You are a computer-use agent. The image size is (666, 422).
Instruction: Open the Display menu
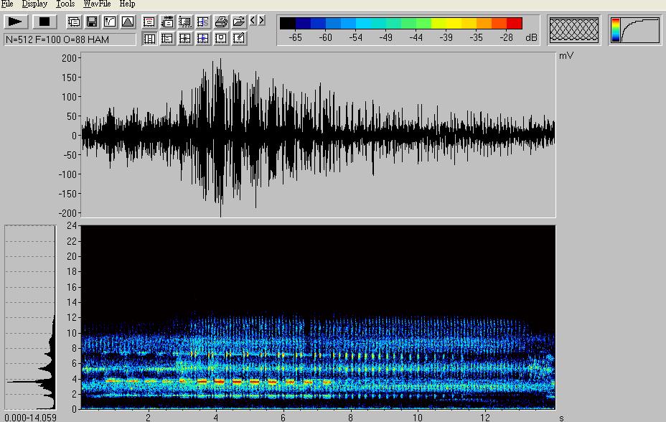(34, 4)
